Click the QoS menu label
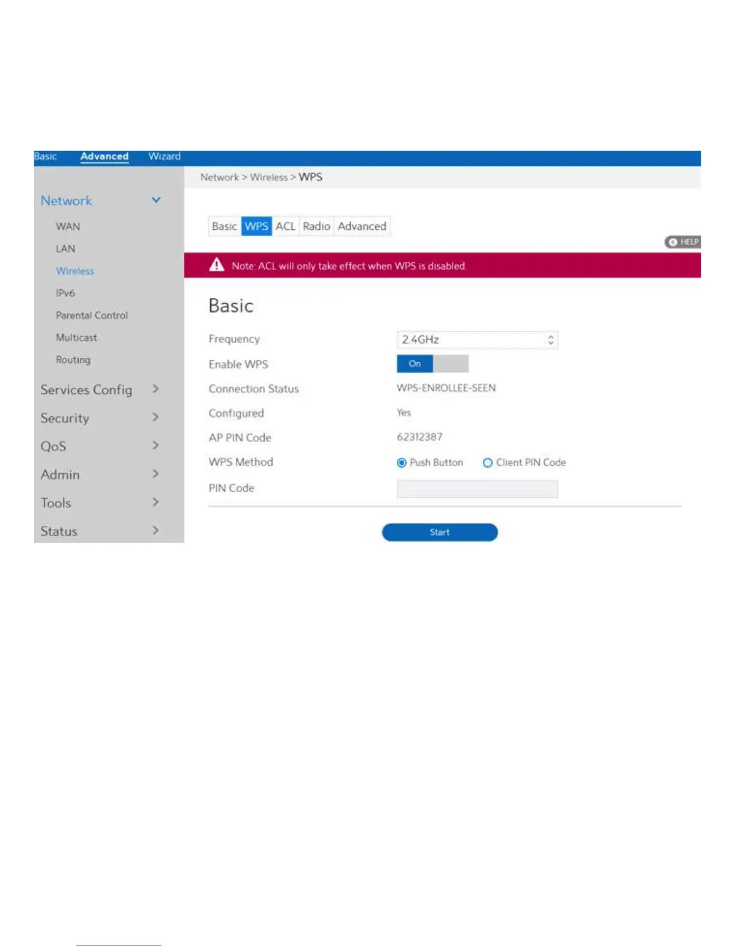Viewport: 735px width, 951px height. pos(53,447)
